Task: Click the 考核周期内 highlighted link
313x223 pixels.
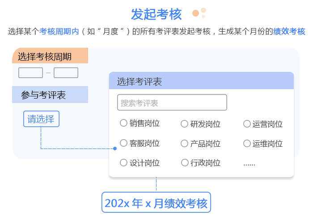Action: 59,32
